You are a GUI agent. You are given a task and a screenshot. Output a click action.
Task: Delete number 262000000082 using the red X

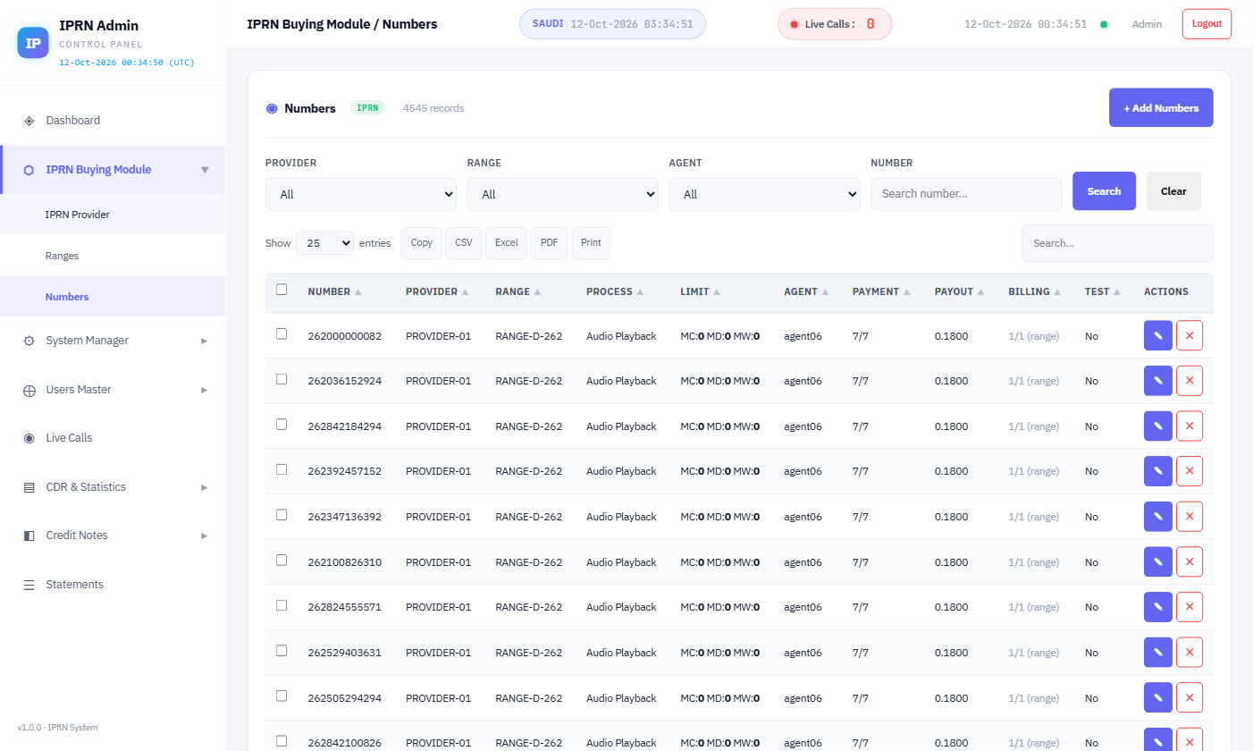pyautogui.click(x=1190, y=335)
